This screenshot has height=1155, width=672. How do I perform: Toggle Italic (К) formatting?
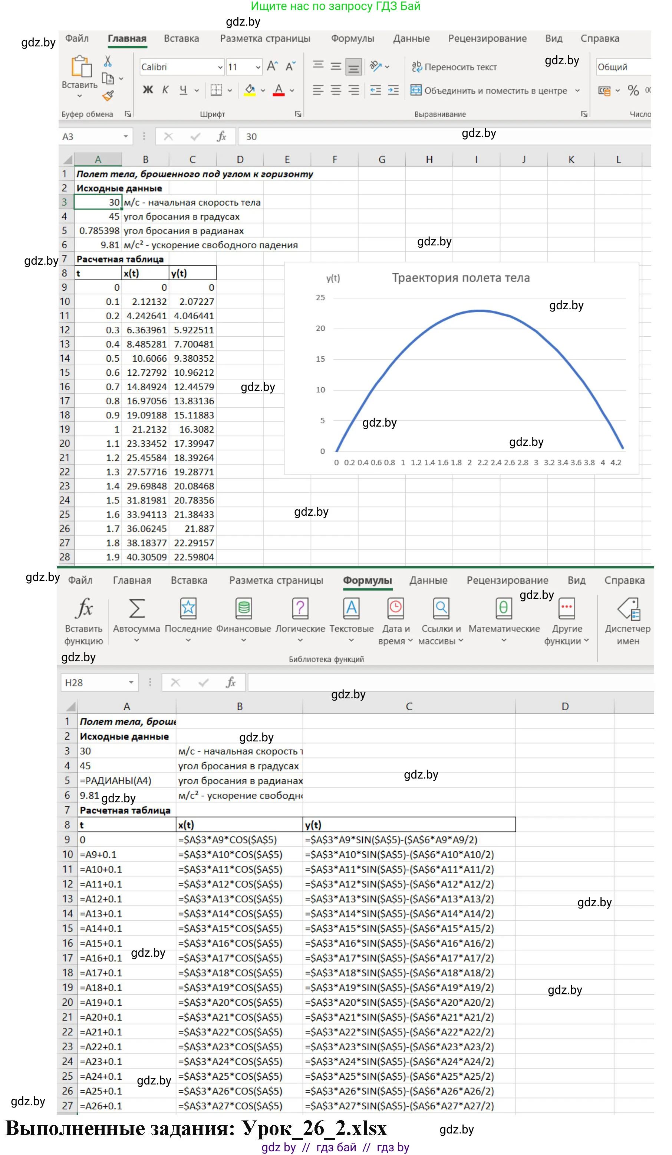[165, 90]
